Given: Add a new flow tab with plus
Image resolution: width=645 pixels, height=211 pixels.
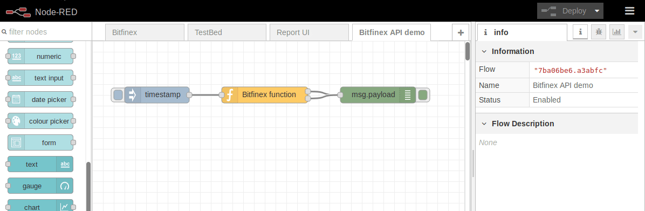Looking at the screenshot, I should tap(461, 33).
